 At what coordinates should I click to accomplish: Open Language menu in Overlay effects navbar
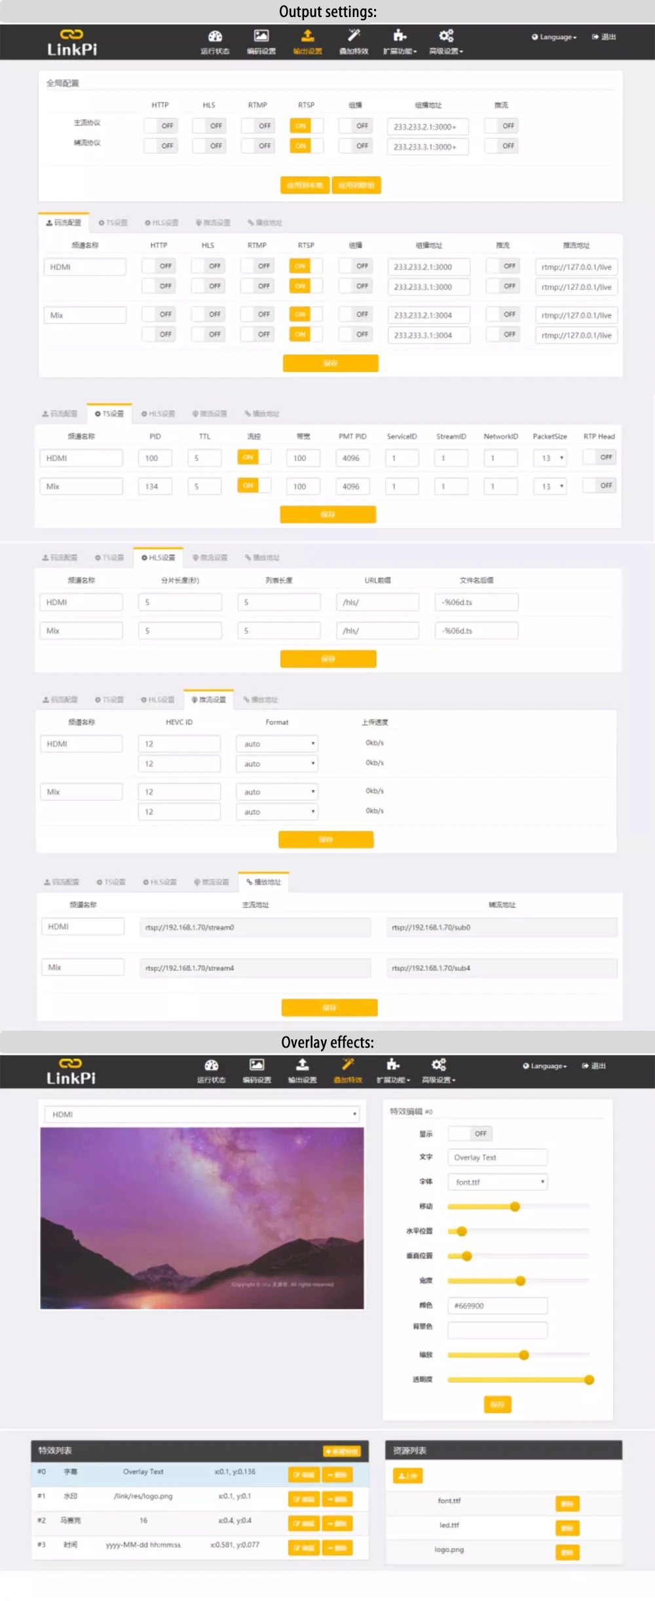545,1066
